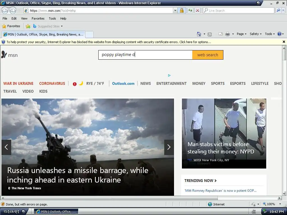Click Add to Favorites Bar star icon
The height and width of the screenshot is (215, 287).
click(x=28, y=26)
